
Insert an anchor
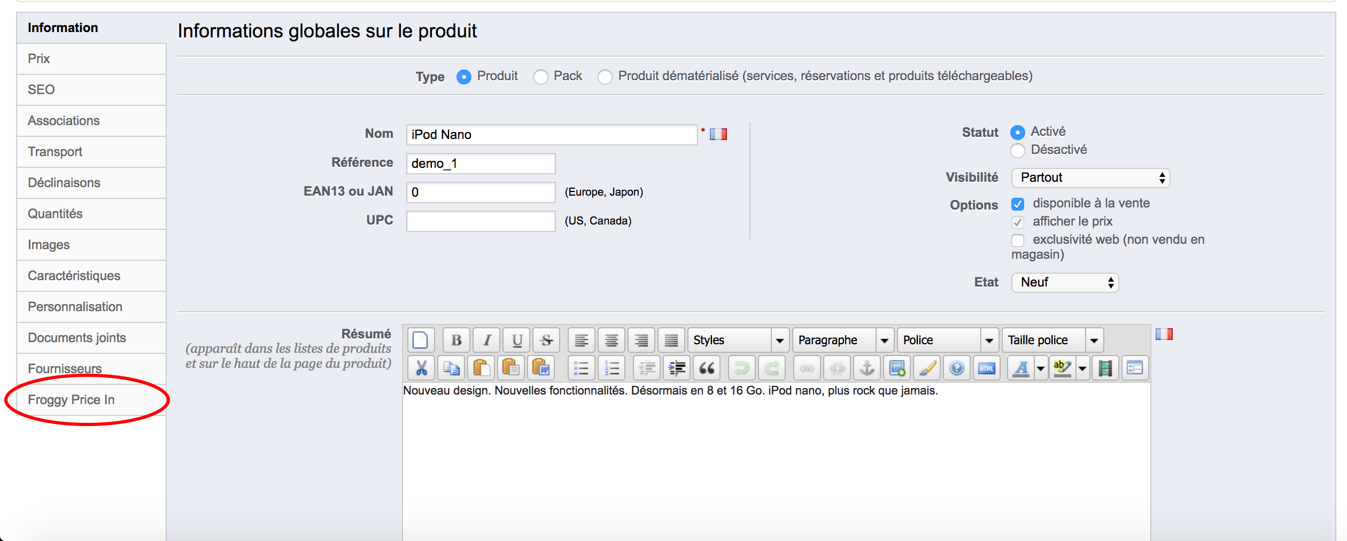click(x=867, y=368)
